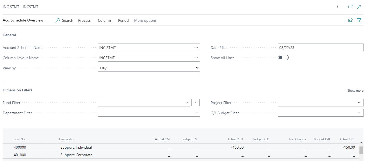Click the collapse page icon at top right
The height and width of the screenshot is (161, 367).
click(x=359, y=6)
